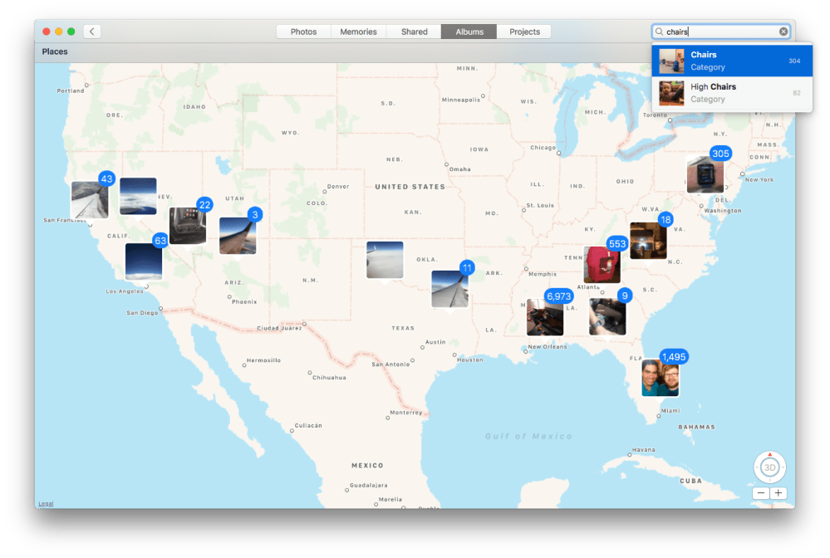Open the Legal link on map
830x558 pixels.
[x=46, y=503]
